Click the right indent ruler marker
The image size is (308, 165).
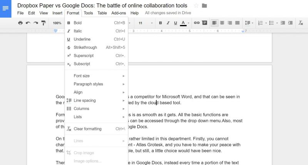[x=243, y=31]
